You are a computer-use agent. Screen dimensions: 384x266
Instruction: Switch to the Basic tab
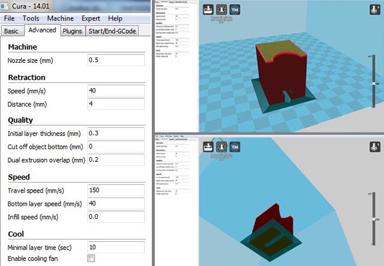(11, 31)
